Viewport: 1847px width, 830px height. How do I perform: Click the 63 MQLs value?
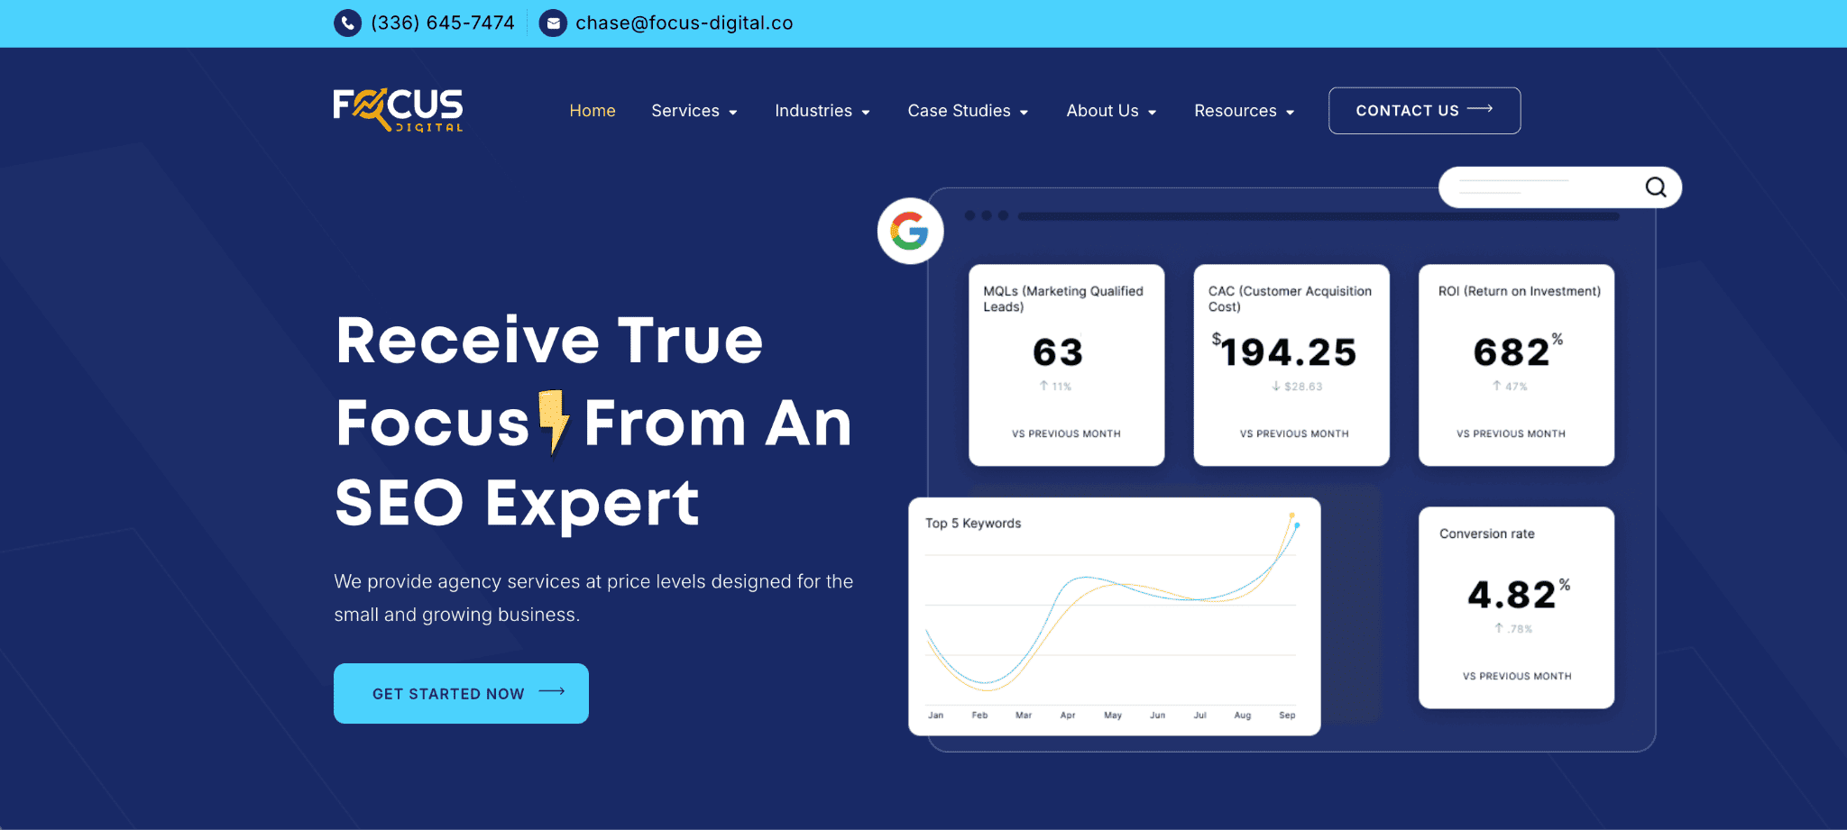[x=1058, y=351]
